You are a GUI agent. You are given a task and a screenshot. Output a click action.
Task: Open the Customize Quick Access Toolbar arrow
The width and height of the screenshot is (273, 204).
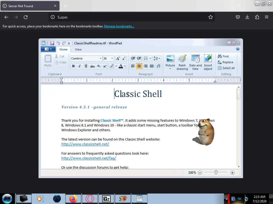click(69, 43)
